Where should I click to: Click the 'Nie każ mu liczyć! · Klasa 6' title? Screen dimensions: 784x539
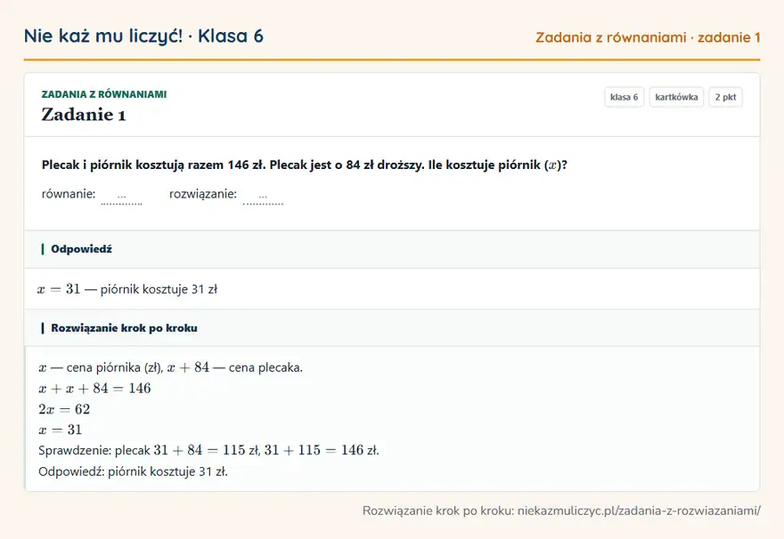pos(143,36)
